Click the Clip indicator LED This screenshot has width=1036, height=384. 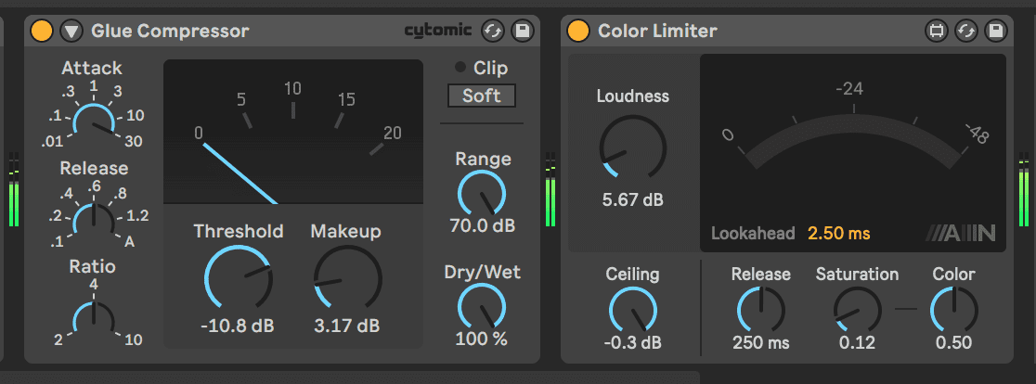[x=460, y=68]
